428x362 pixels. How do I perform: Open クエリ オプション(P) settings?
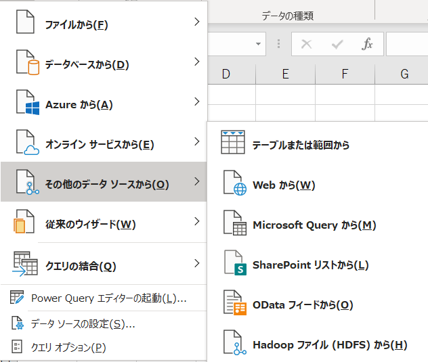(104, 347)
